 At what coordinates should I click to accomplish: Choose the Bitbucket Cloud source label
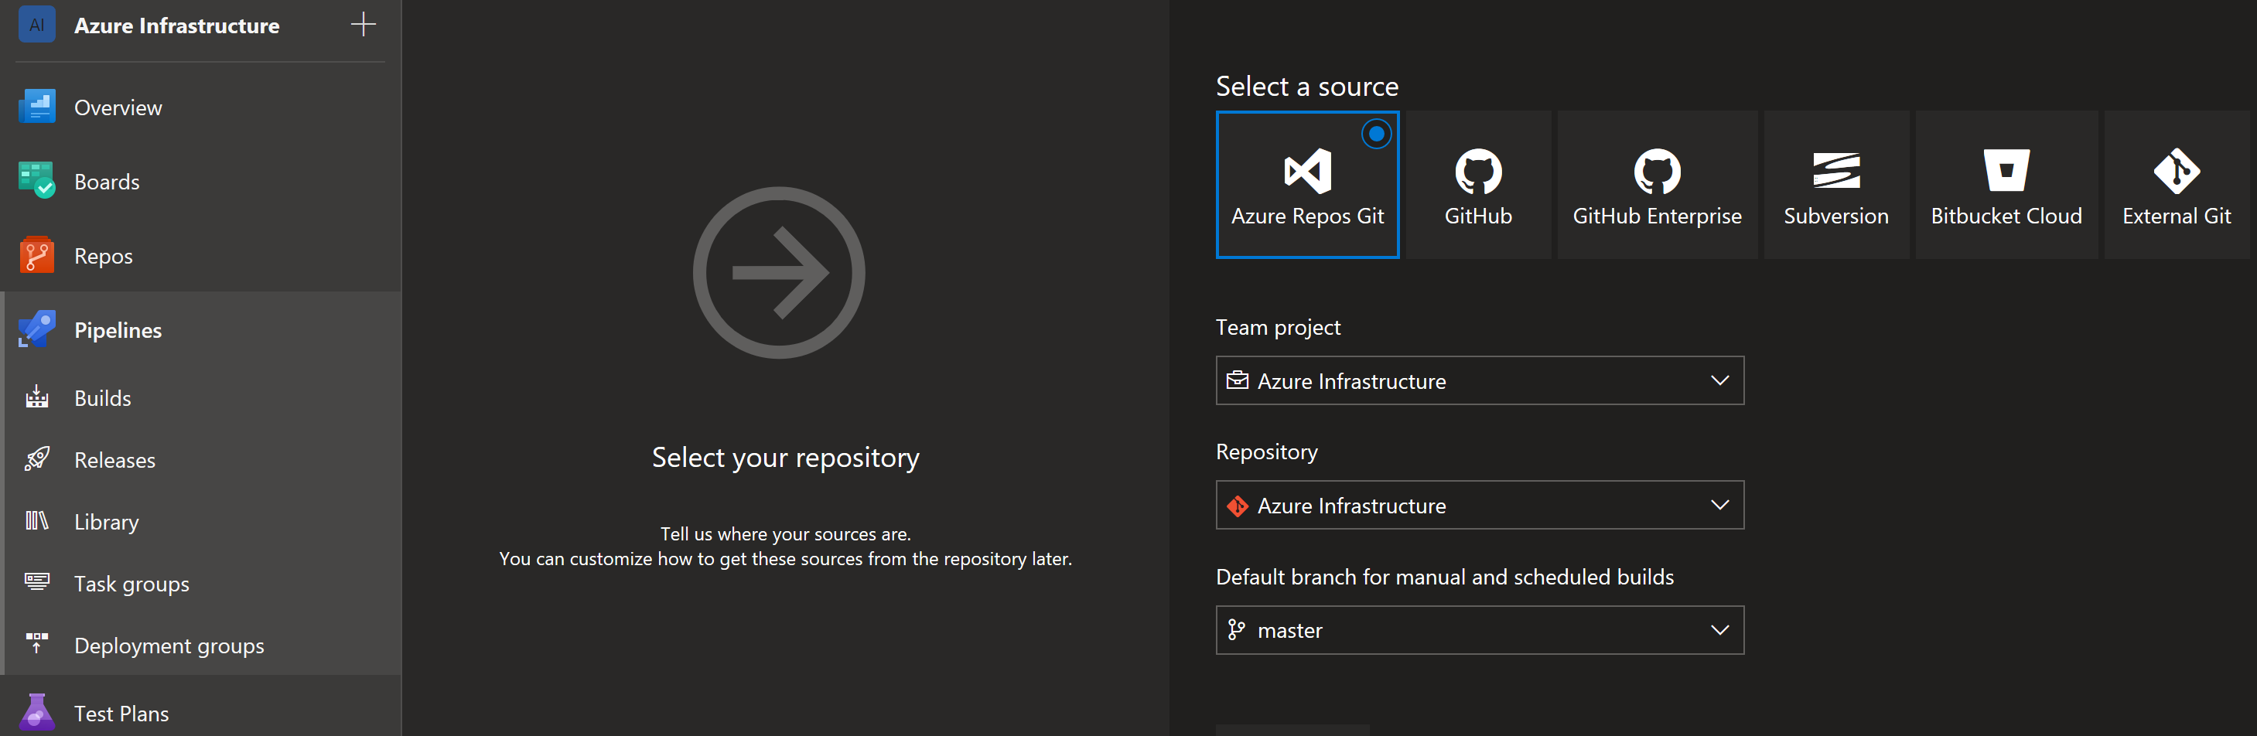click(2006, 216)
